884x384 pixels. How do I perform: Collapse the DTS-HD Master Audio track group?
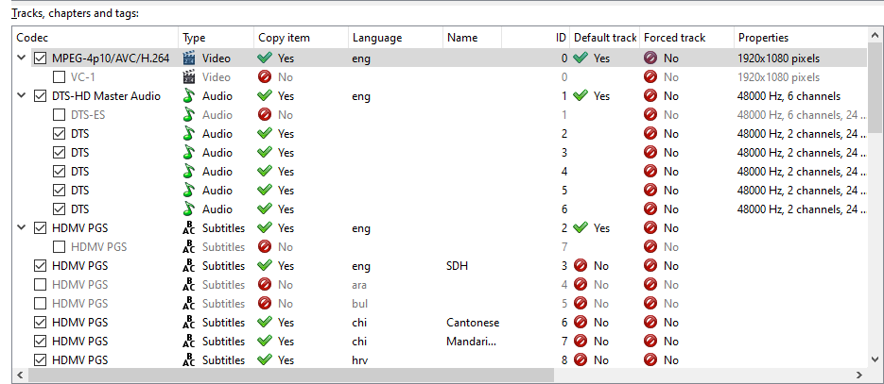click(22, 96)
